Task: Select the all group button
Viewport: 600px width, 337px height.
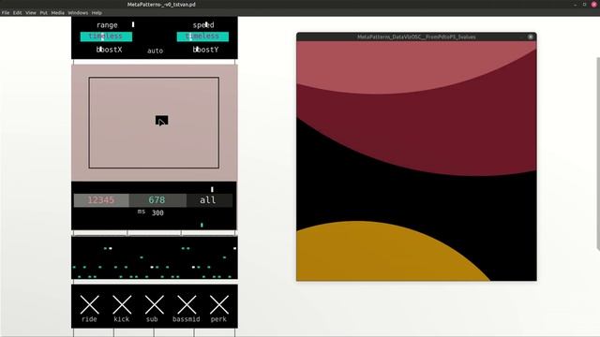Action: [x=209, y=200]
